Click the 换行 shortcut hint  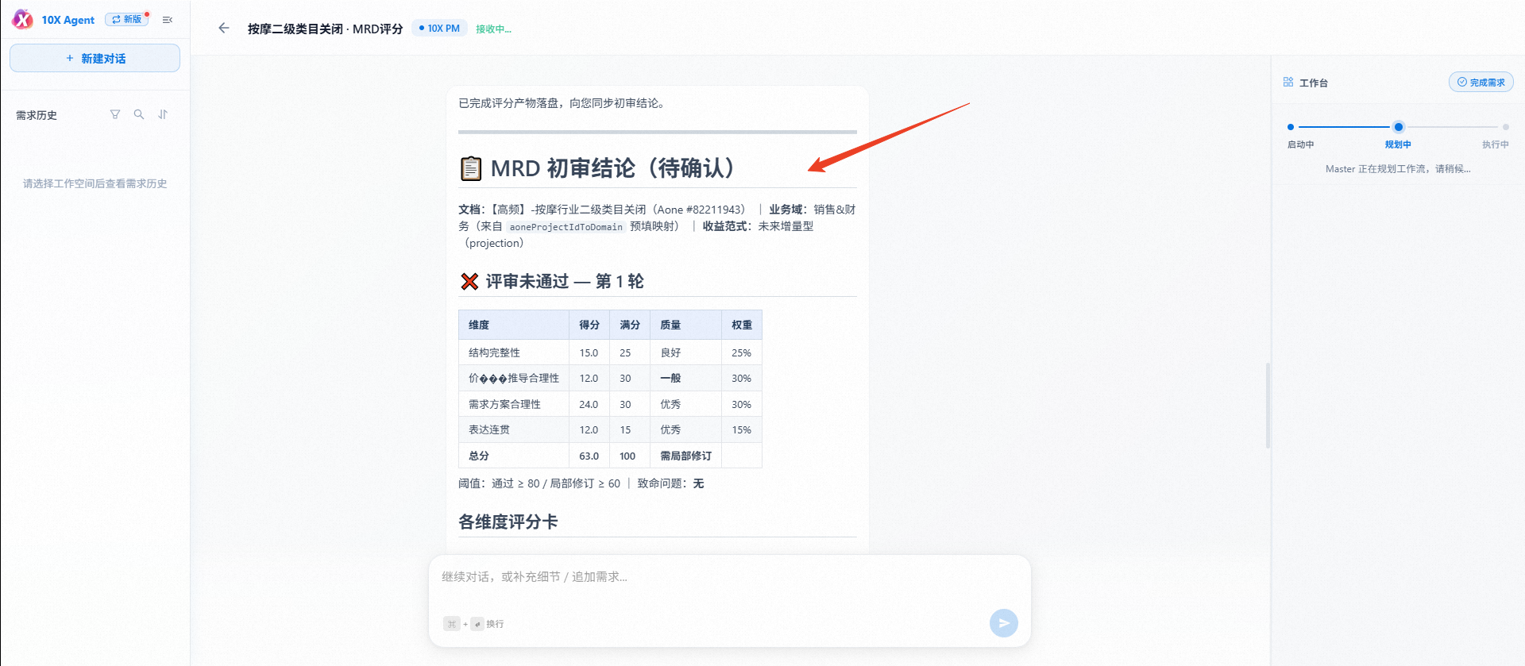(x=495, y=624)
